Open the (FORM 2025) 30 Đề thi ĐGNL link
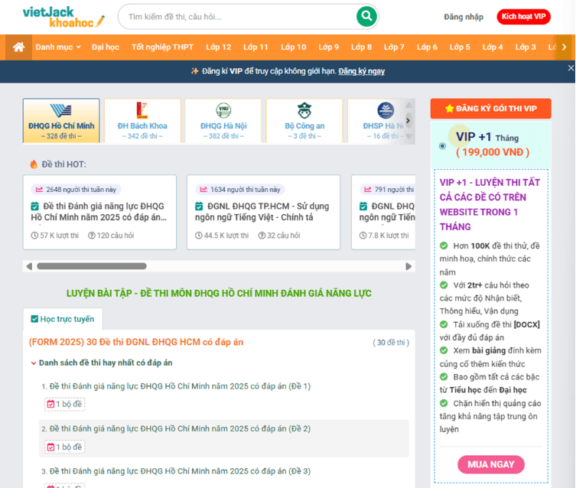The image size is (576, 488). point(136,342)
